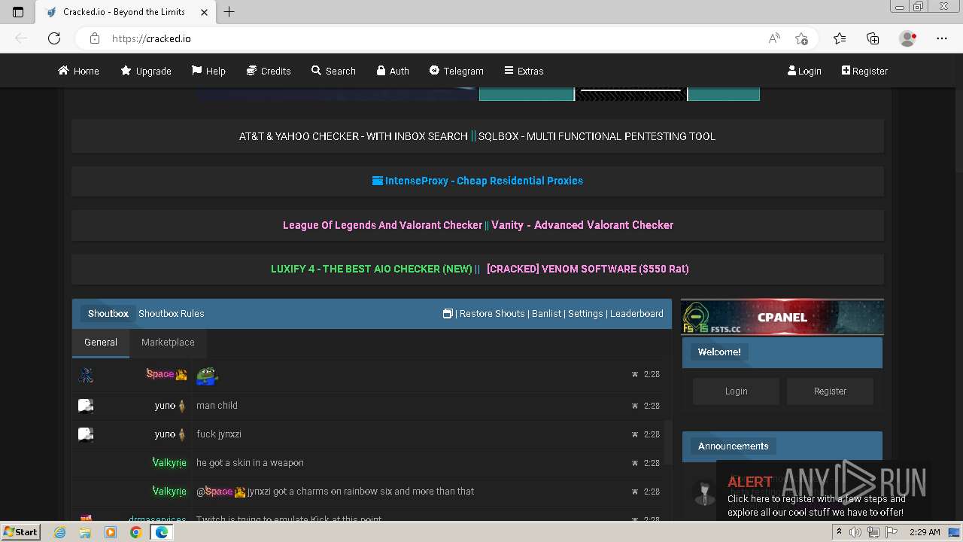Click the shoutbox scrollbar
The image size is (963, 542).
click(668, 443)
